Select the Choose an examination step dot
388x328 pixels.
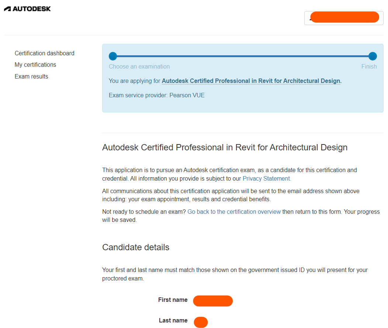coord(113,56)
